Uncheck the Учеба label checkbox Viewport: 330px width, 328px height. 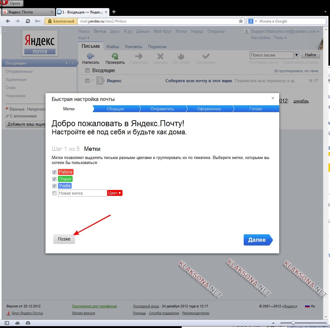pyautogui.click(x=54, y=186)
